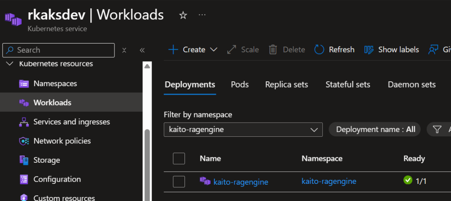Viewport: 451px width, 201px height.
Task: Open the kaito-ragengine deployment link
Action: pyautogui.click(x=240, y=181)
